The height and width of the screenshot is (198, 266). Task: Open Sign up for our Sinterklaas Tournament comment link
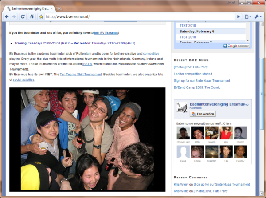point(222,184)
